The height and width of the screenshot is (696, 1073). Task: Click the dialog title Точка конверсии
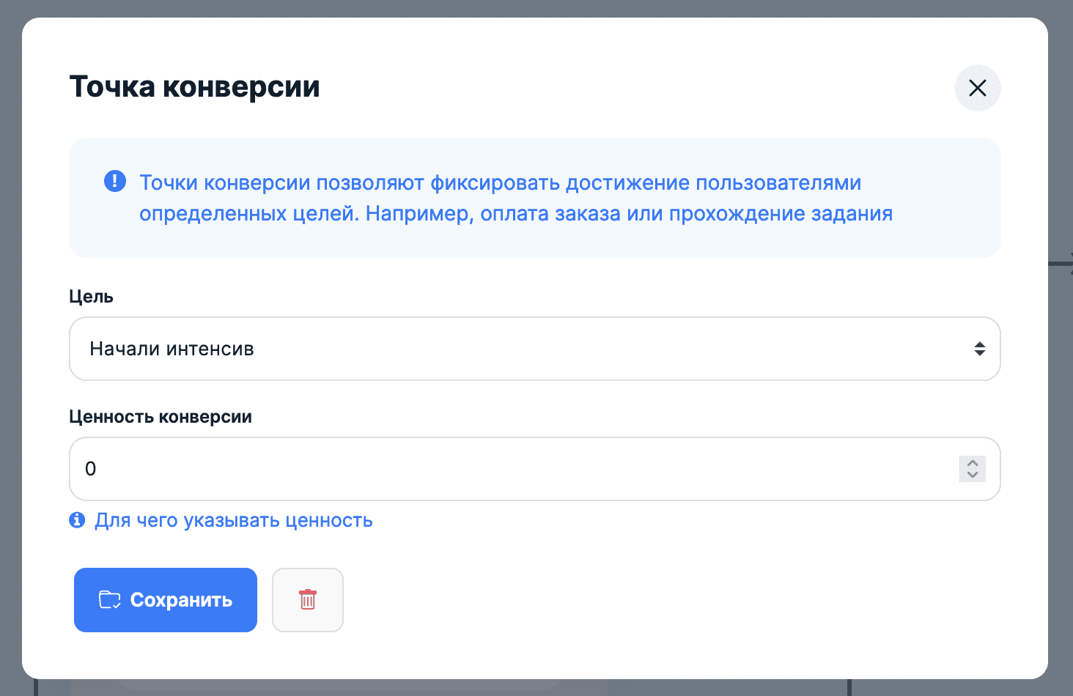click(x=194, y=86)
